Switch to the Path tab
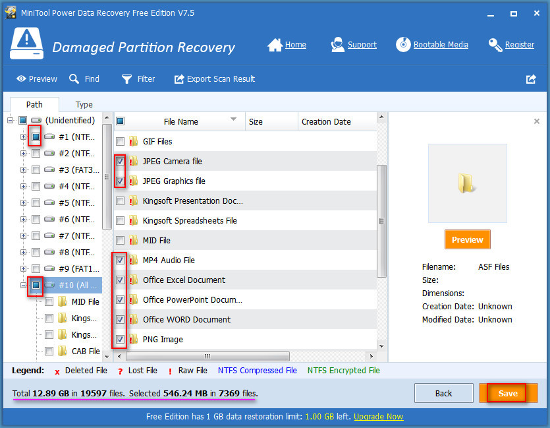This screenshot has height=428, width=550. click(x=34, y=105)
